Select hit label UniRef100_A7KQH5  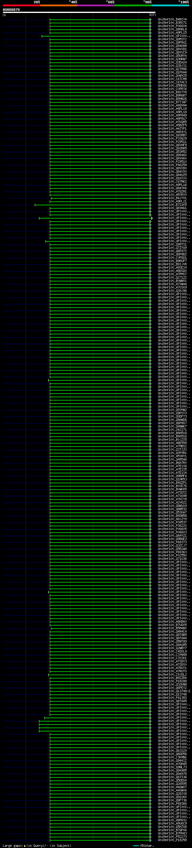[x=172, y=122]
